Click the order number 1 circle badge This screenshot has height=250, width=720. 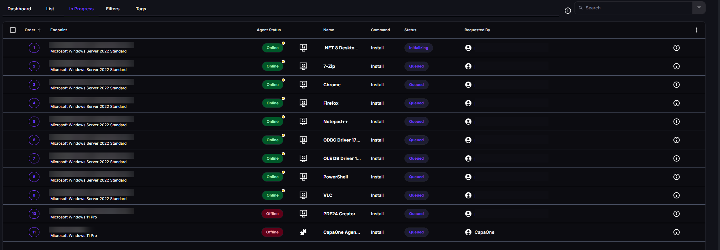(34, 48)
